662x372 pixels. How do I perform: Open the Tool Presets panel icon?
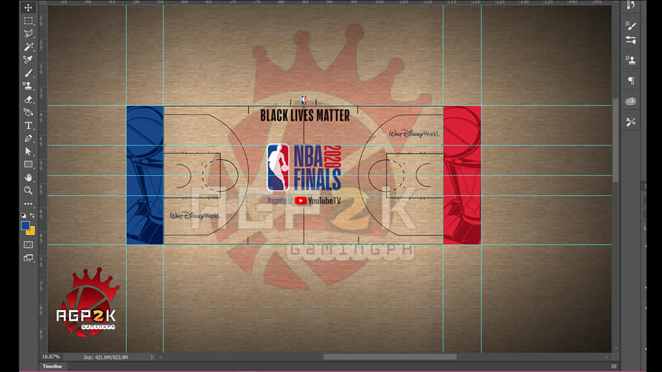(x=631, y=123)
